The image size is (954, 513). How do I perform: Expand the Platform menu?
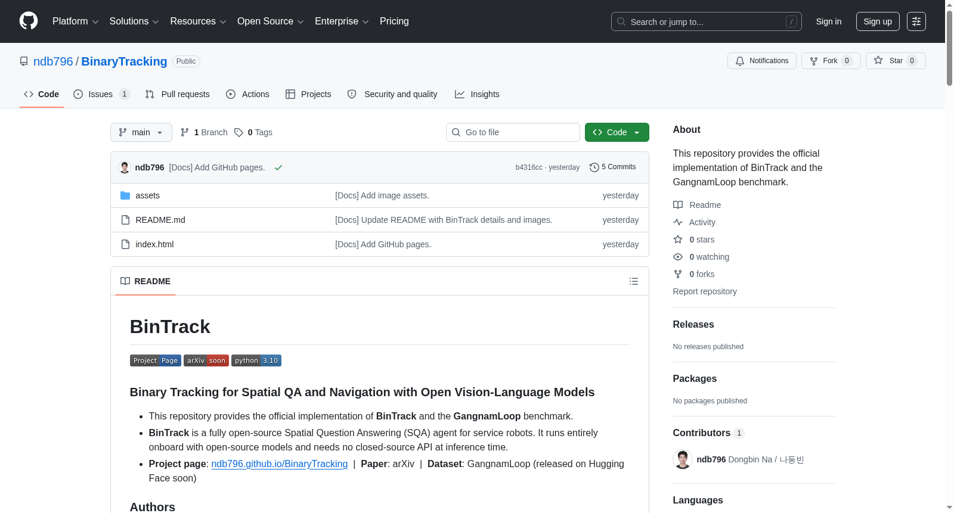click(x=76, y=21)
